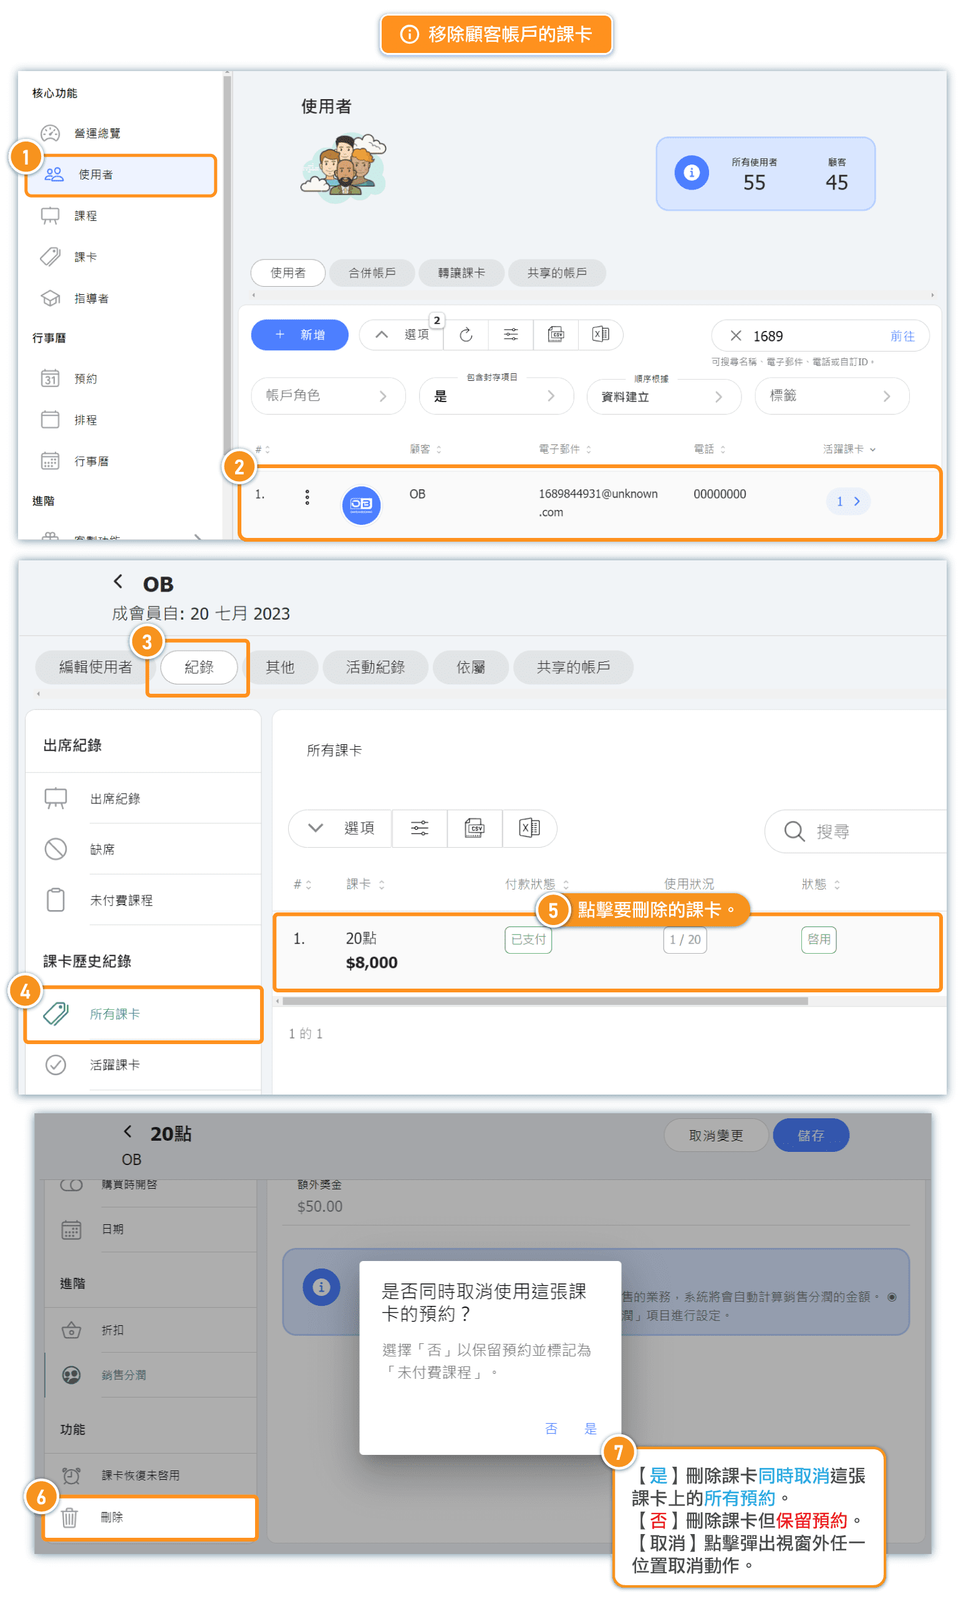Export users list via CSV icon
966x1597 pixels.
pos(556,335)
